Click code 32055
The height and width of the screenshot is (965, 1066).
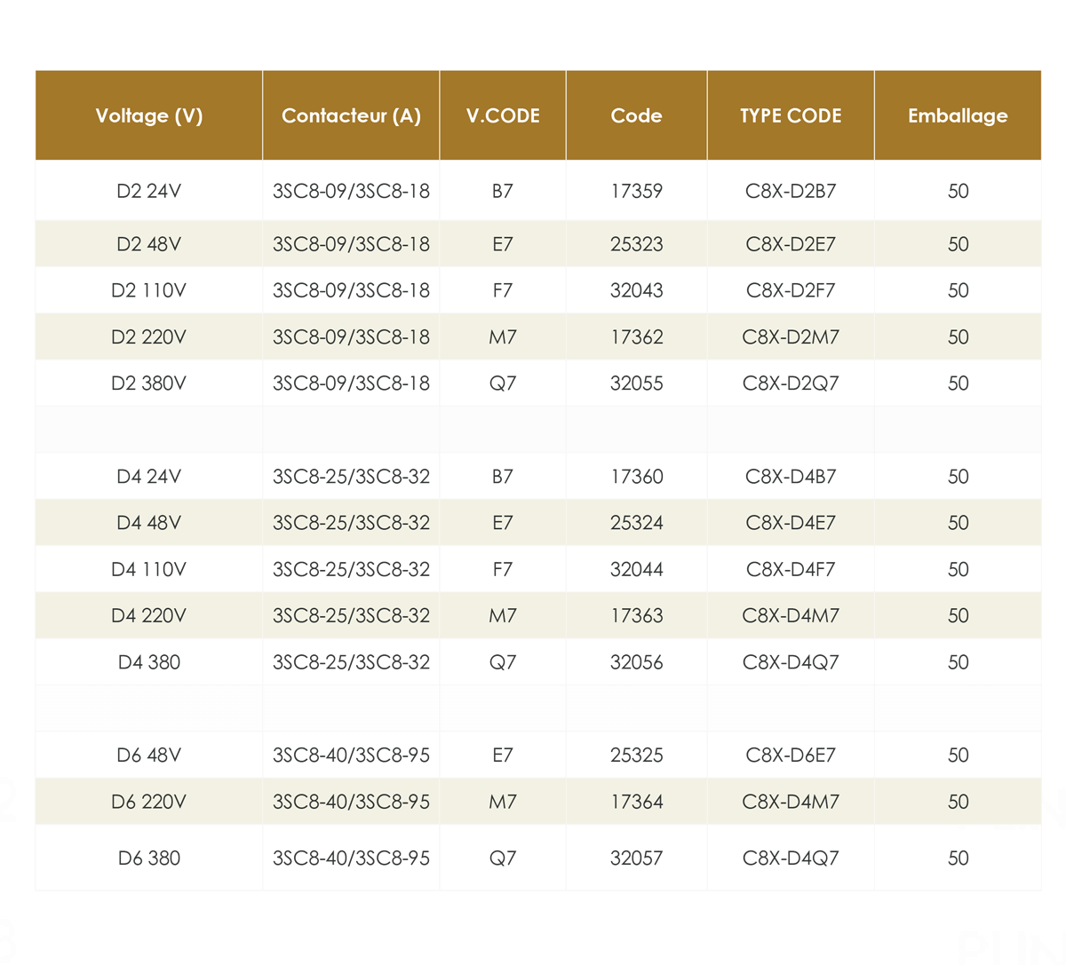636,384
